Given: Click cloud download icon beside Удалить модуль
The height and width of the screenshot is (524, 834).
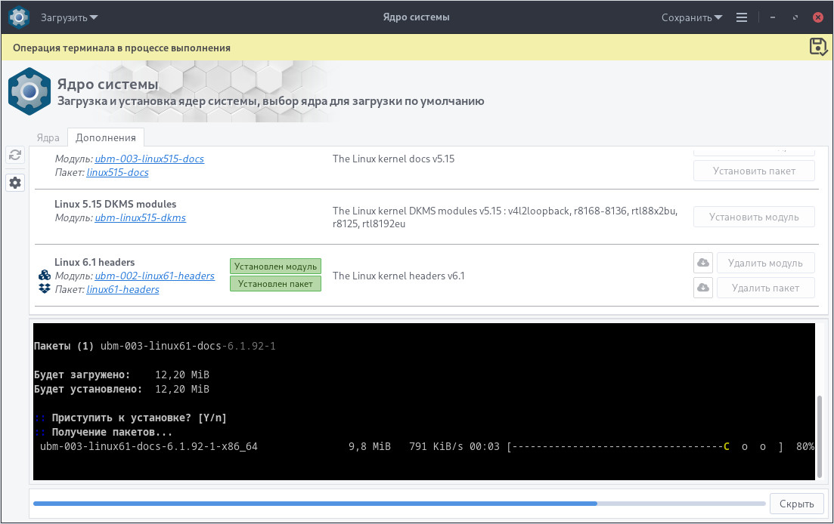Looking at the screenshot, I should tap(703, 263).
